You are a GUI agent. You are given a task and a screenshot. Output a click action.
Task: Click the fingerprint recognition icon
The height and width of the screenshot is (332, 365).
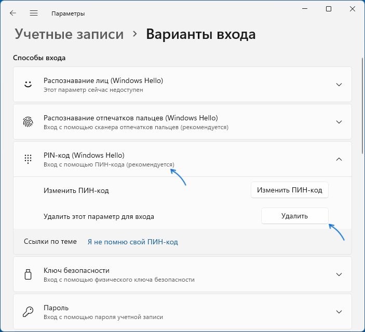(28, 122)
